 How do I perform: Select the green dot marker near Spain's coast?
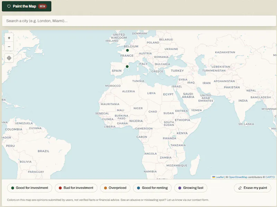[x=127, y=66]
